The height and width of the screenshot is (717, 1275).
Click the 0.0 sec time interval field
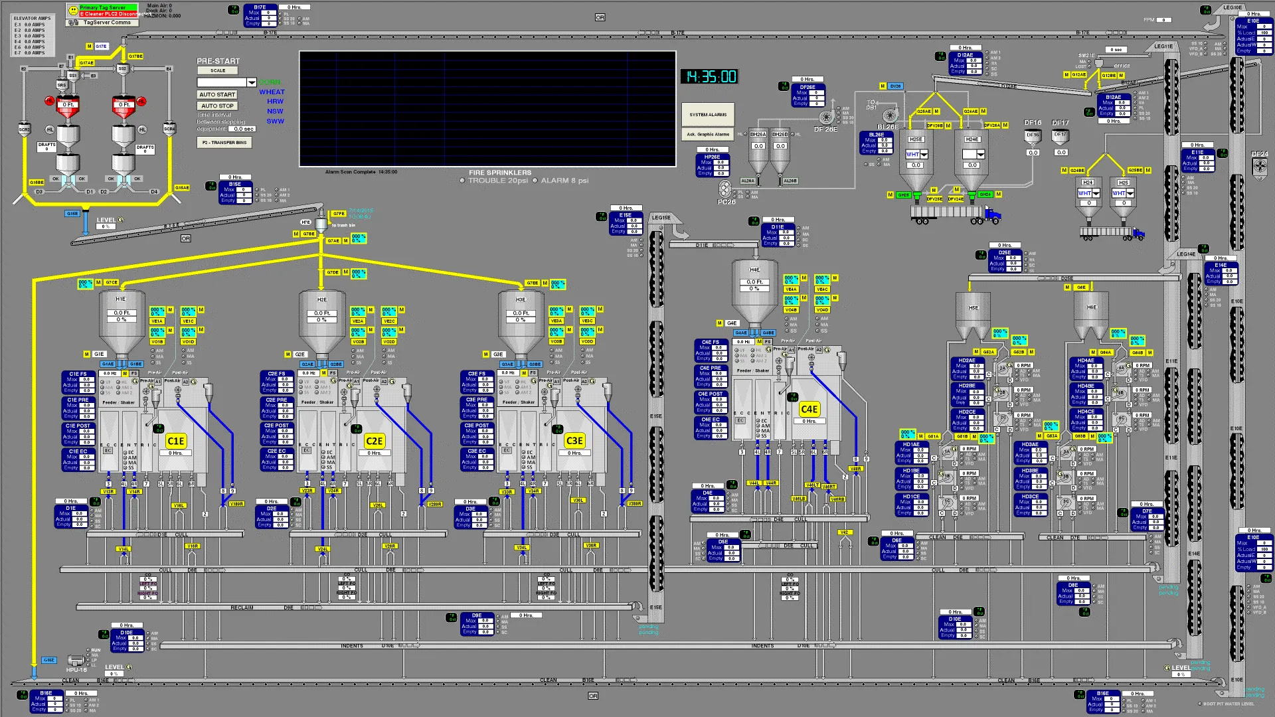click(242, 129)
